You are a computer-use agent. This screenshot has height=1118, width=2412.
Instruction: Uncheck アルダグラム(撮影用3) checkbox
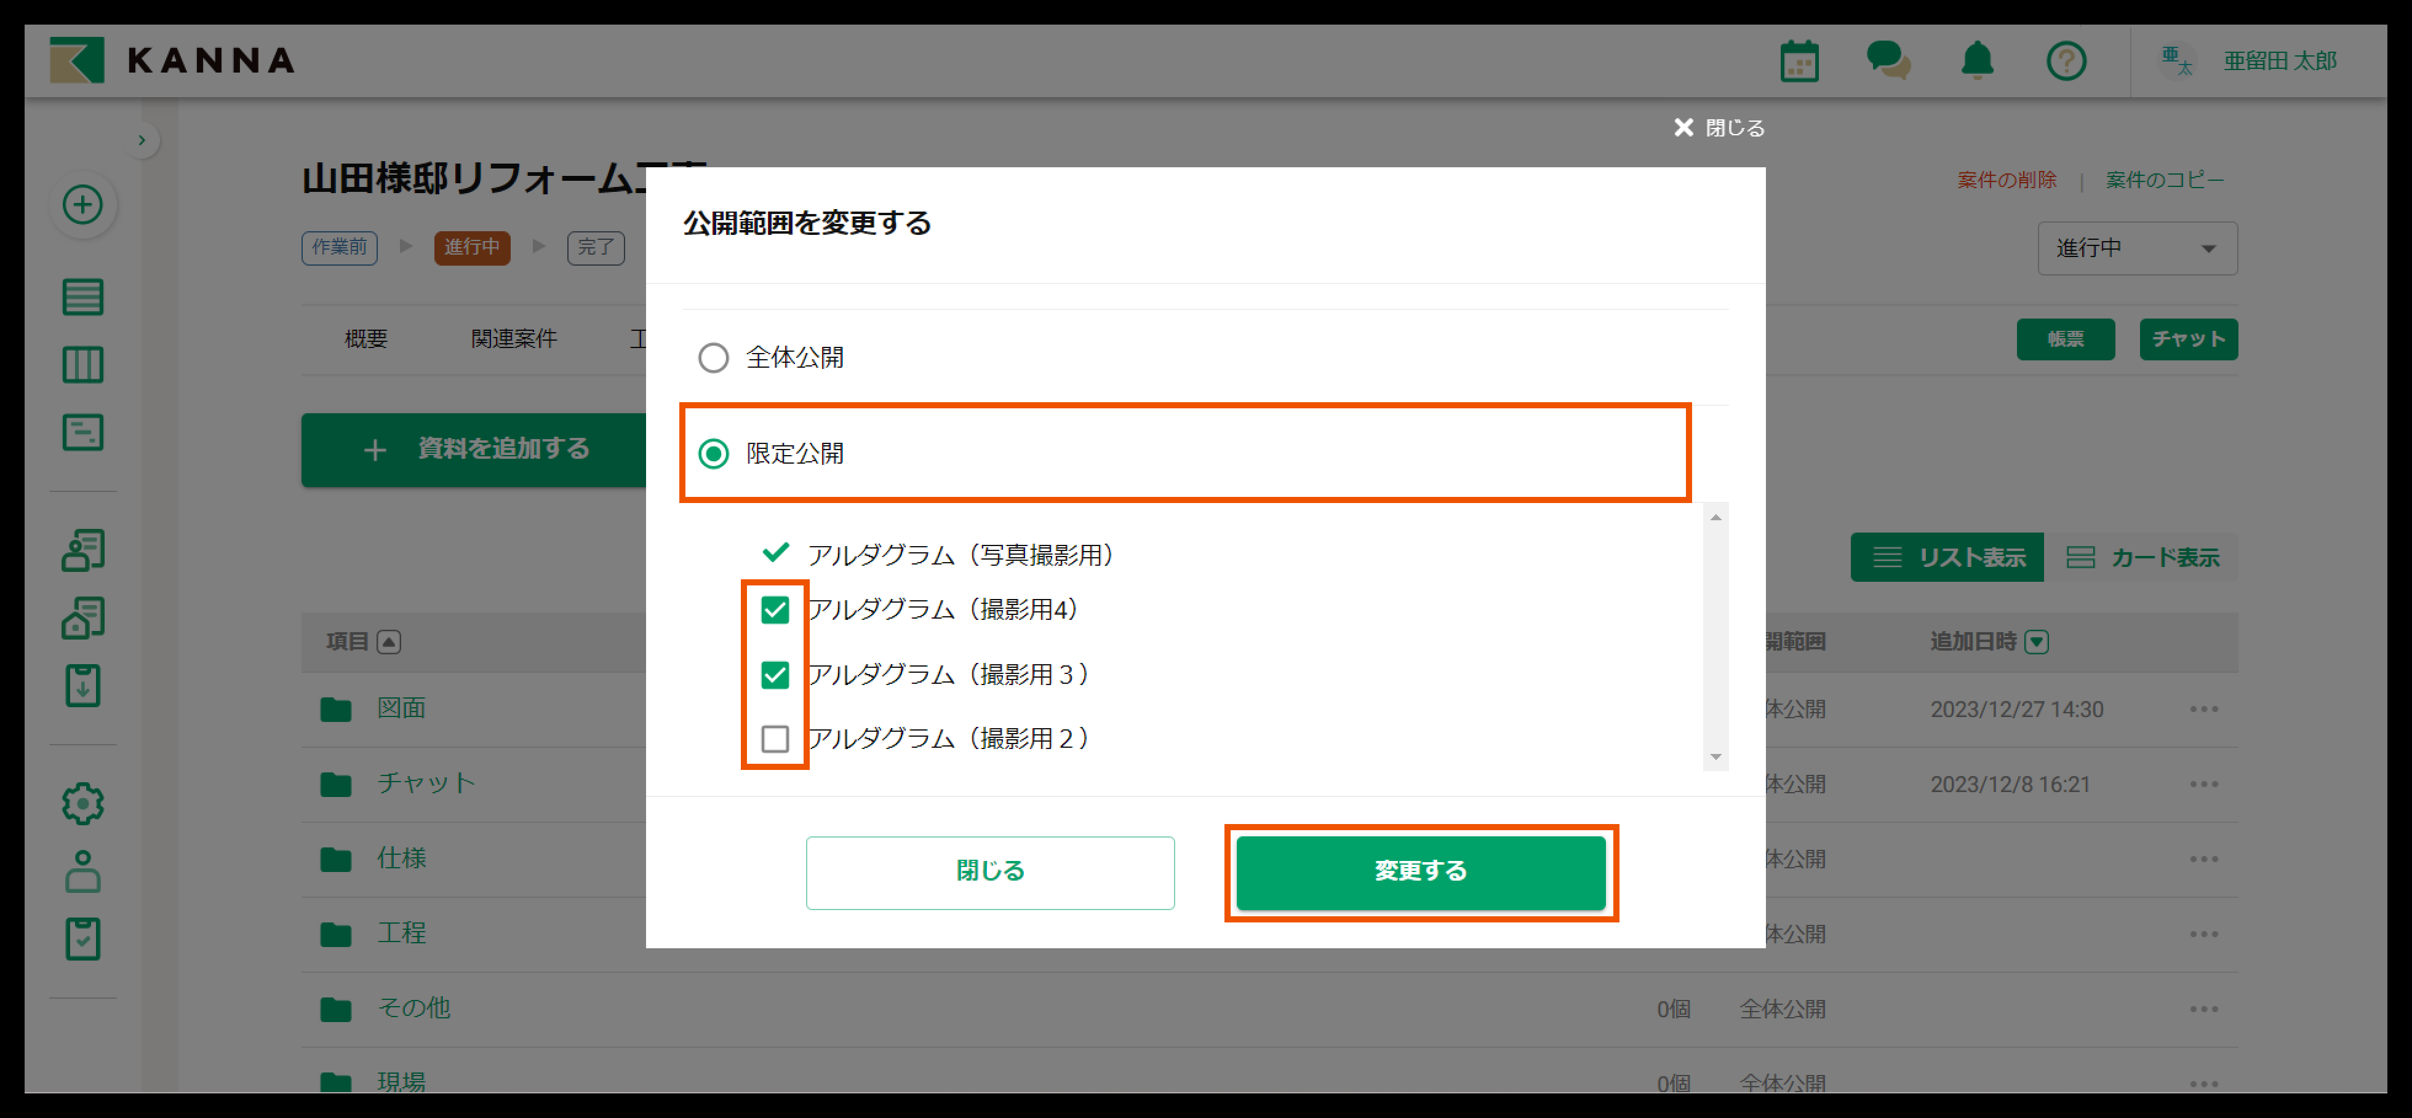click(774, 675)
